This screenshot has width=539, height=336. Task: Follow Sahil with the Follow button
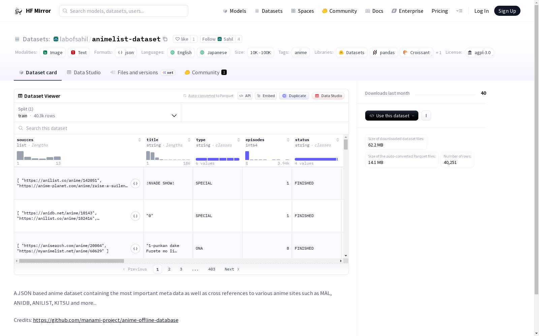[x=218, y=39]
